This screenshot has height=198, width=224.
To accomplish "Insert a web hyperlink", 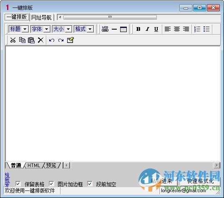I will (105, 29).
